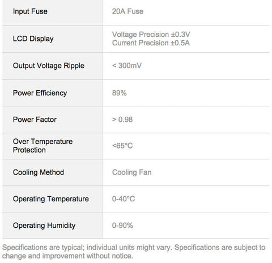Select Voltage Precision ±0.3V text

(151, 35)
